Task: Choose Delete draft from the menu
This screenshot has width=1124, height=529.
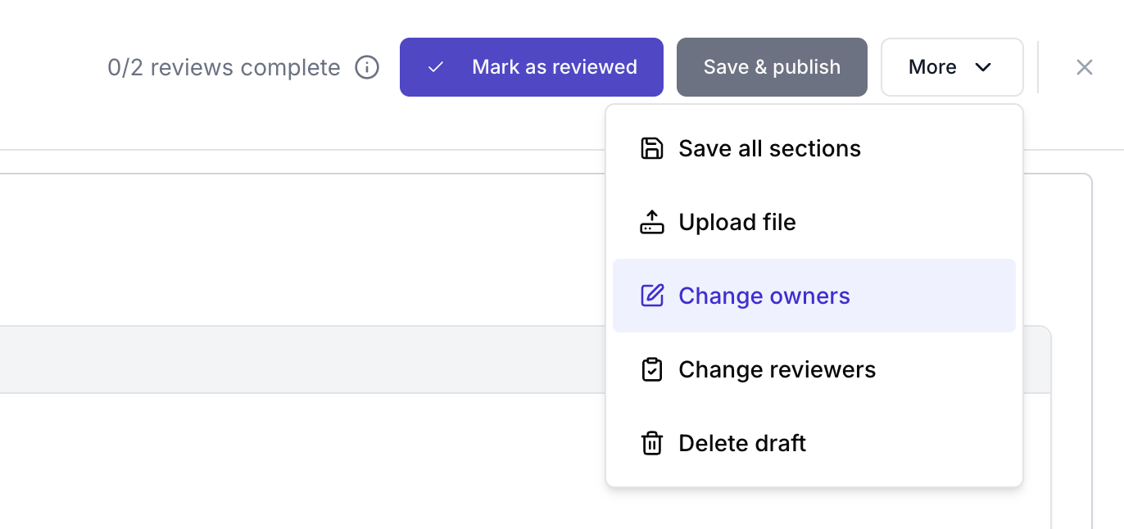Action: coord(814,443)
